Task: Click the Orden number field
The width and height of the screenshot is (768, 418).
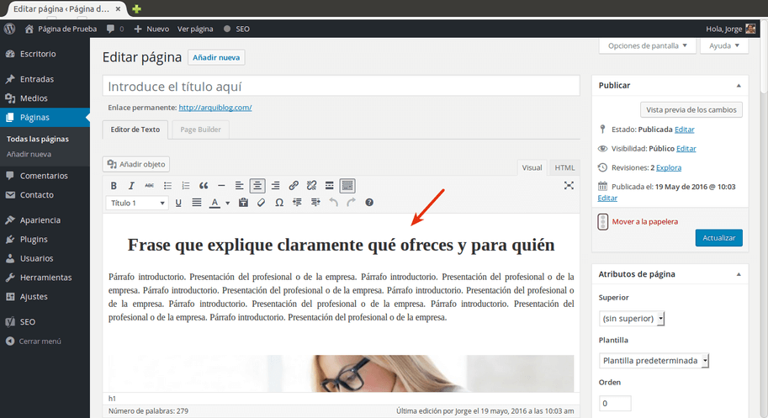Action: pyautogui.click(x=615, y=404)
